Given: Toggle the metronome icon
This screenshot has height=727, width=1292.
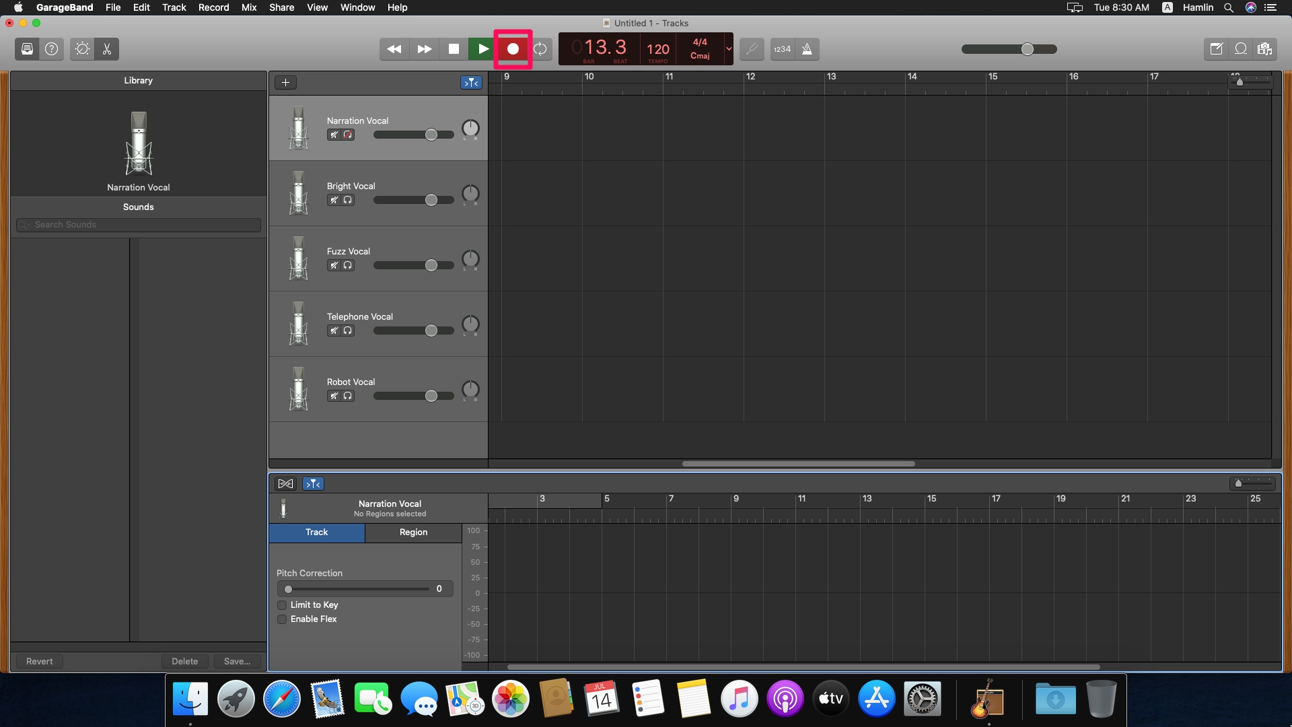Looking at the screenshot, I should point(807,49).
